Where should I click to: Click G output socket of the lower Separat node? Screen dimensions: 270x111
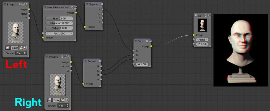click(101, 70)
